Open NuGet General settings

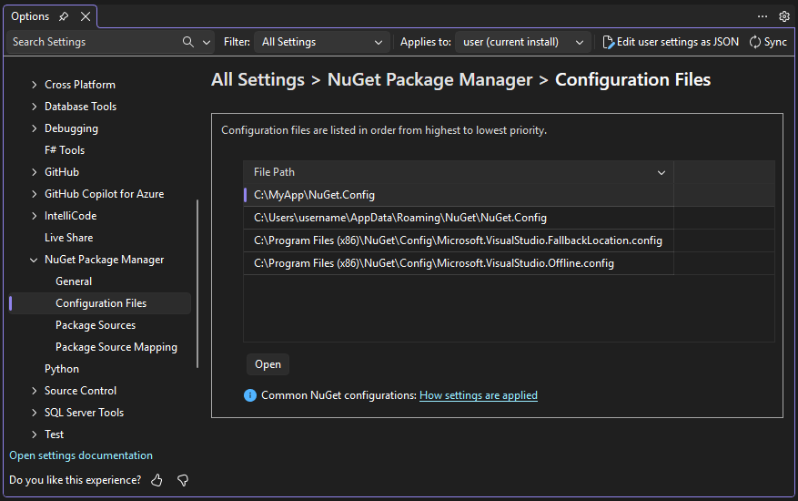pos(74,281)
